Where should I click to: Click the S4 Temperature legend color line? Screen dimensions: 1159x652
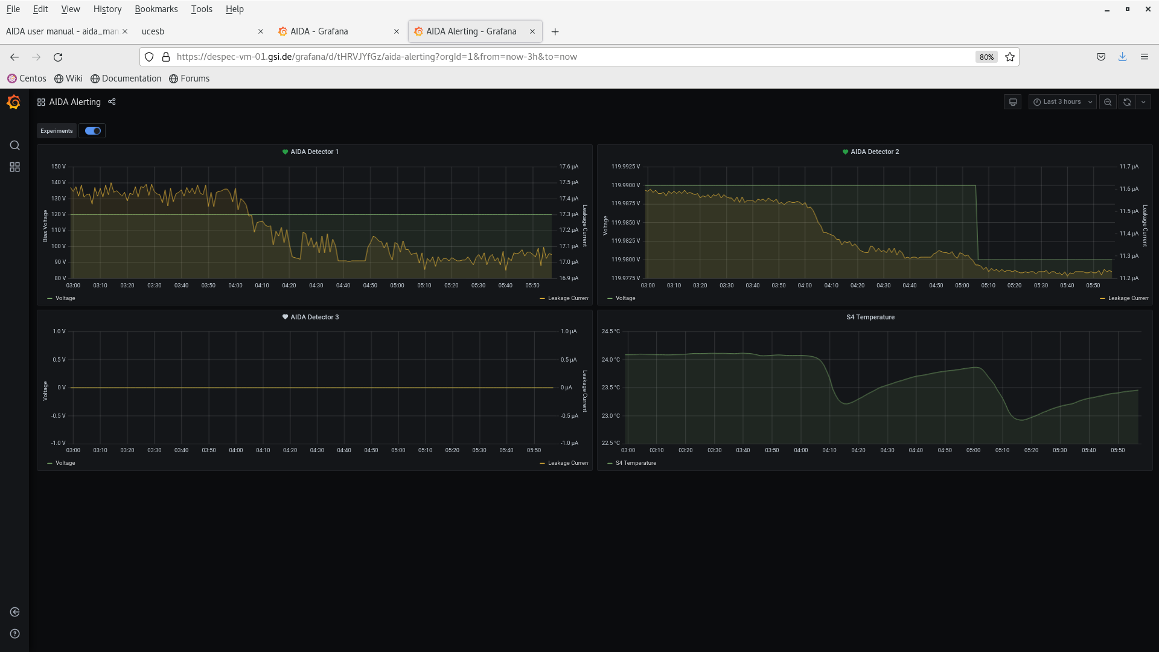(610, 463)
